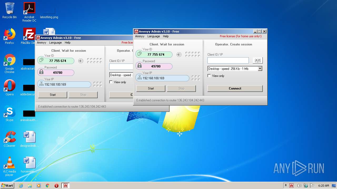This screenshot has height=189, width=337.
Task: Click Internet Explorer taskbar icon
Action: (21, 186)
